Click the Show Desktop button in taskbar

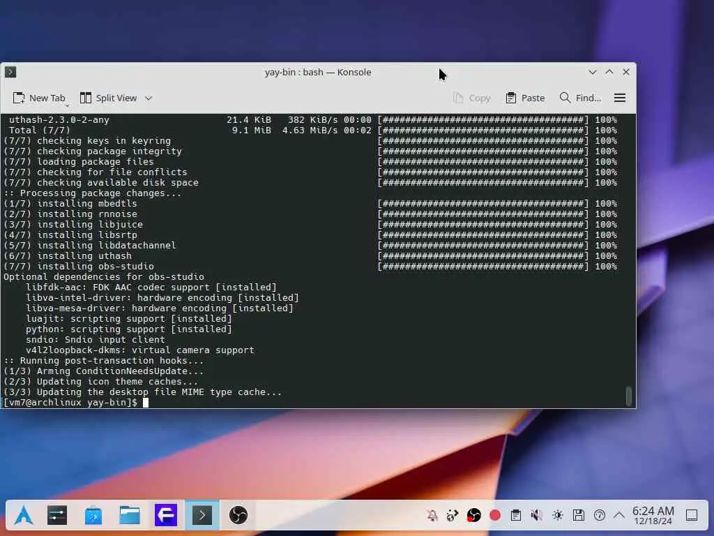point(692,516)
